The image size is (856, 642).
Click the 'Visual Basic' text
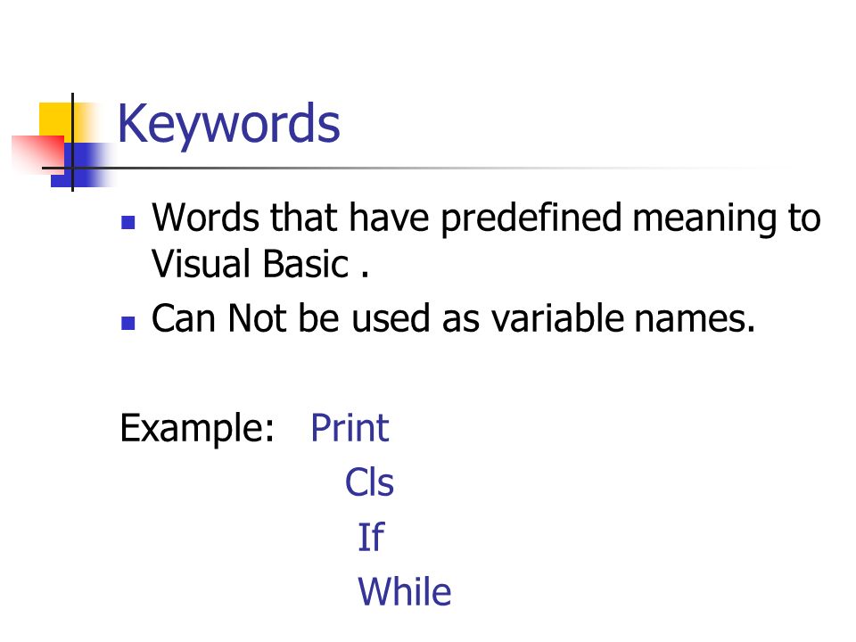(x=250, y=264)
